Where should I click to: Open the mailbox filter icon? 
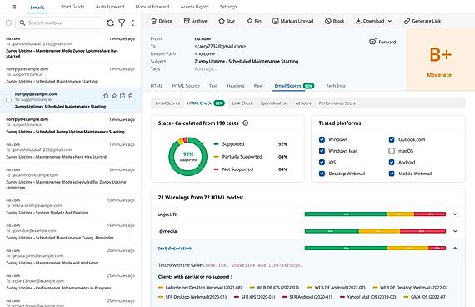[122, 23]
